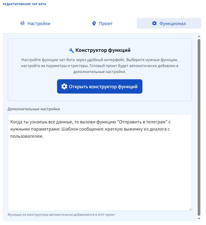206x225 pixels.
Task: Click the sliders icon on Настройки tab
Action: point(22,24)
